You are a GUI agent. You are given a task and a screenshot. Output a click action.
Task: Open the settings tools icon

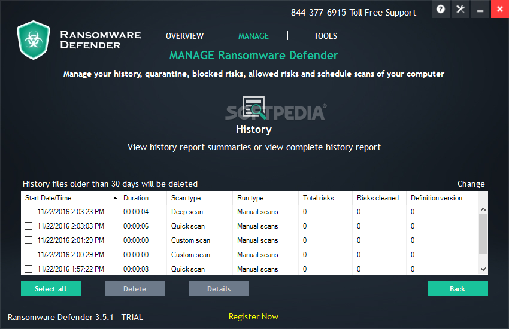tap(460, 9)
